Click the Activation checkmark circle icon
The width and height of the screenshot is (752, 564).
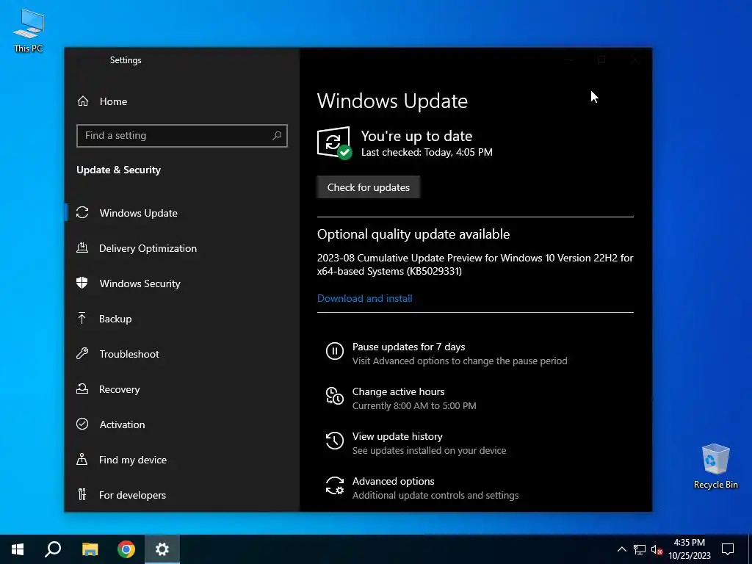coord(82,424)
